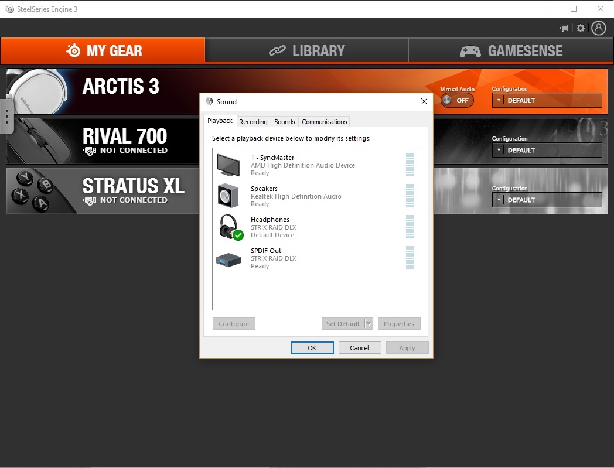The image size is (614, 468).
Task: Expand the Arctis 3 Configuration dropdown
Action: pos(547,100)
